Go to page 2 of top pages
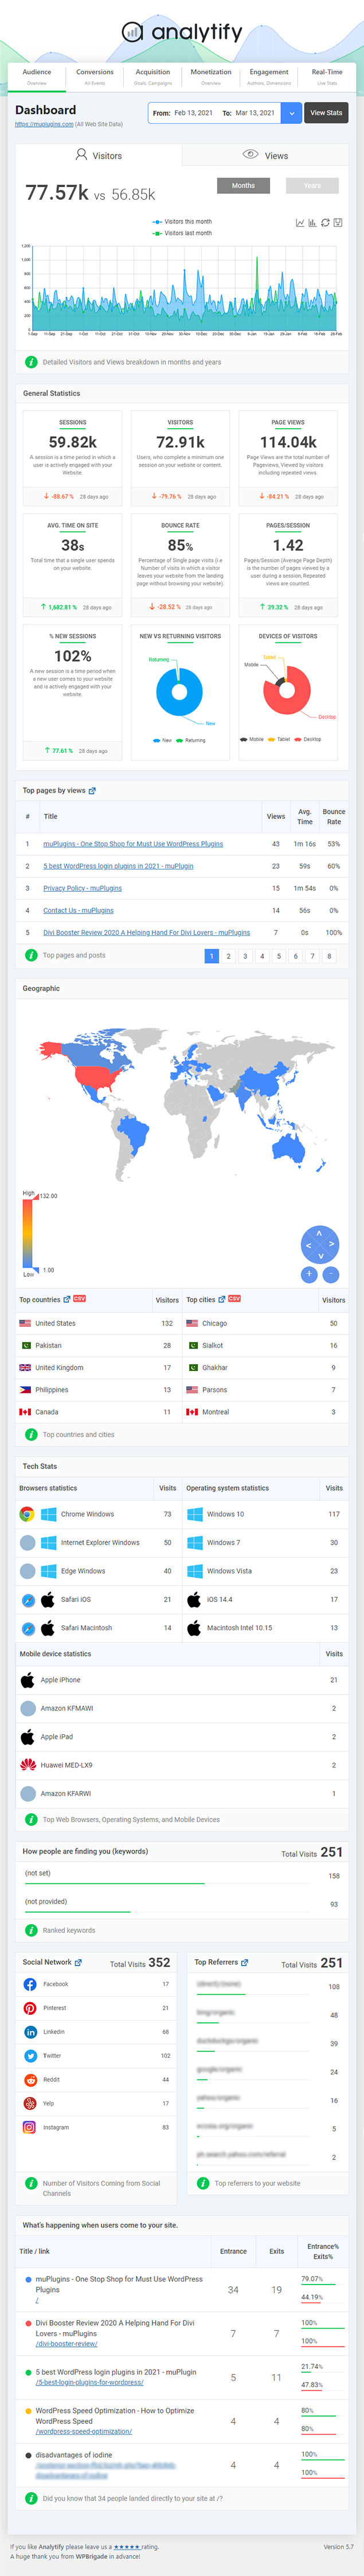 click(x=228, y=956)
